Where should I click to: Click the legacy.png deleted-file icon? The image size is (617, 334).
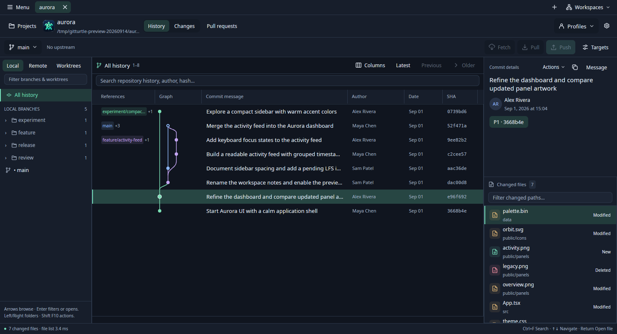pos(495,270)
